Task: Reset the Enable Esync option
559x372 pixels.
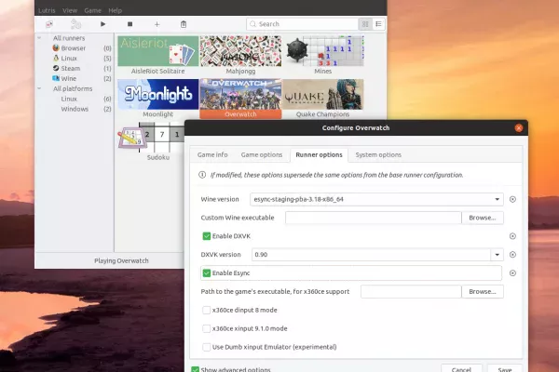Action: (x=512, y=273)
